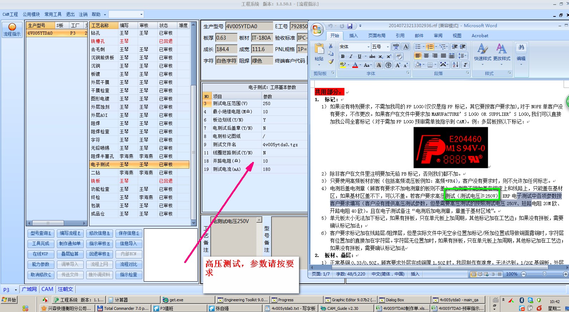569x312 pixels.
Task: Toggle bullet list formatting
Action: tap(418, 46)
